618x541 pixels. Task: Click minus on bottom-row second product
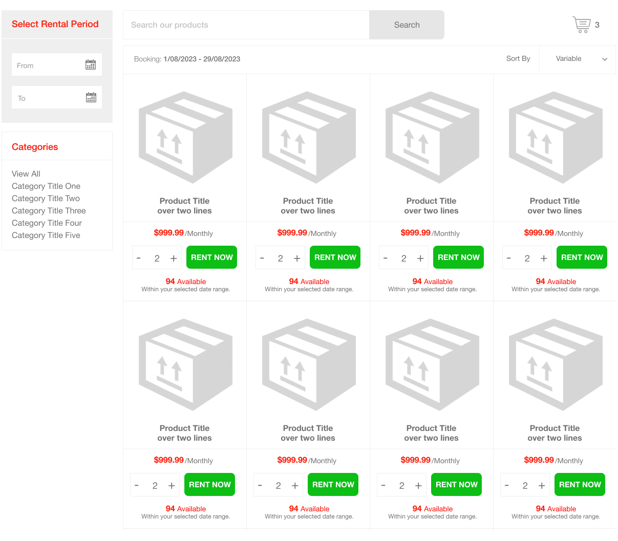260,486
